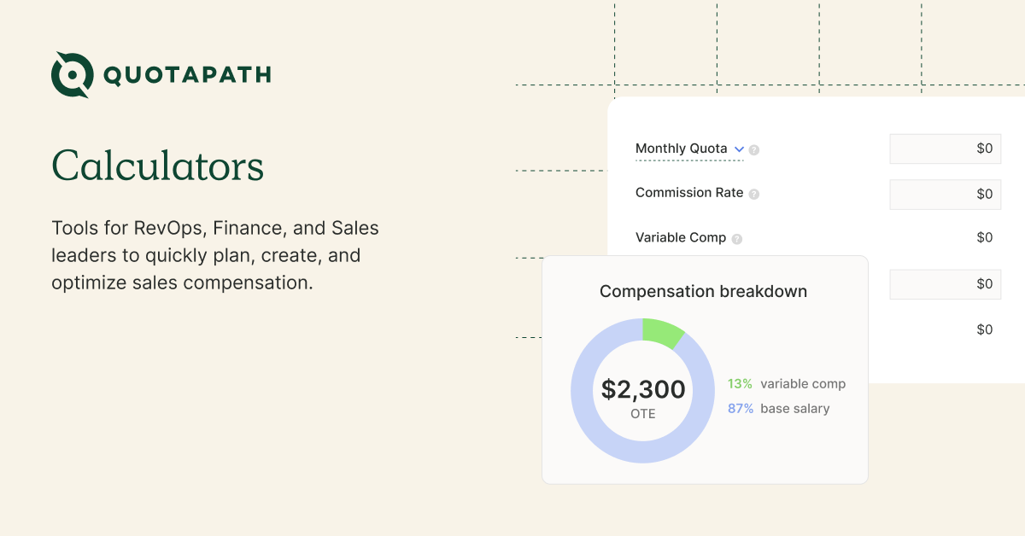Click the Variable Comp $0 value

[984, 237]
